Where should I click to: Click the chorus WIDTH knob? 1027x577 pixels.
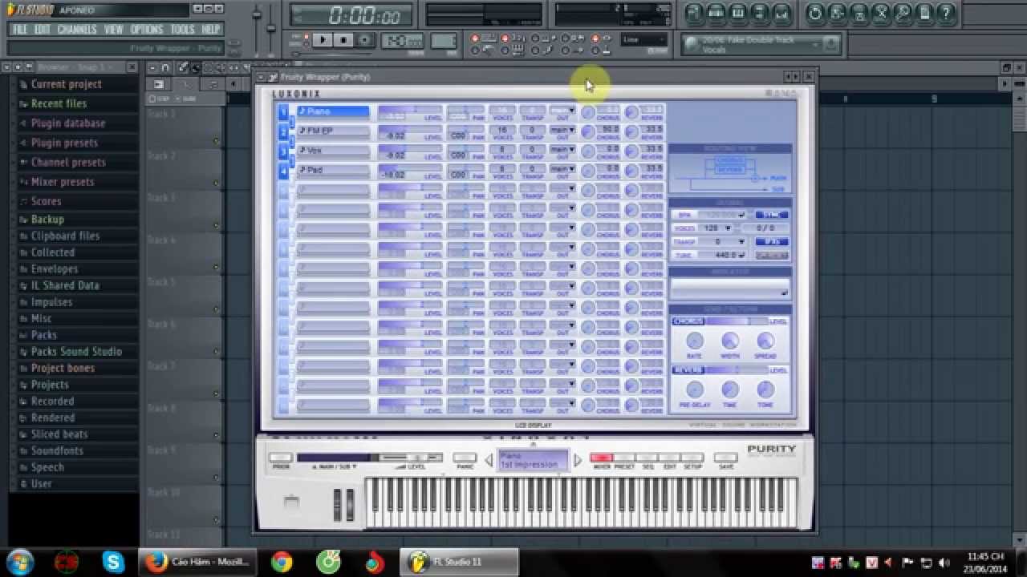tap(730, 341)
